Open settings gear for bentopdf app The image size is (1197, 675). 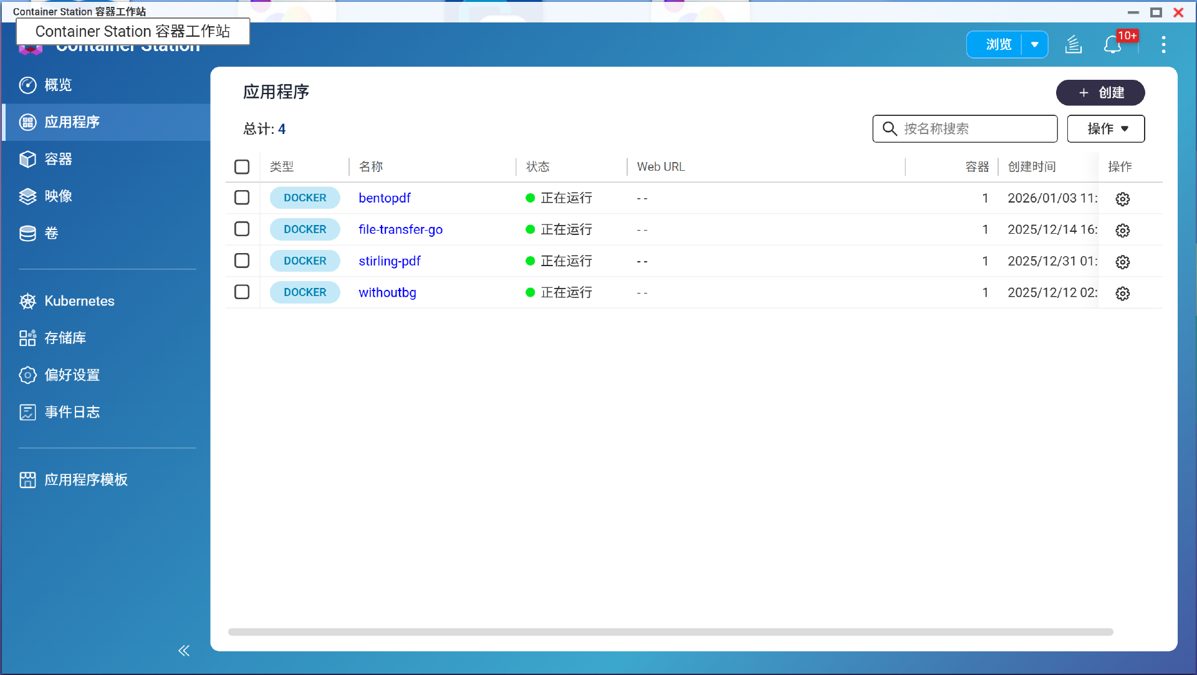pyautogui.click(x=1123, y=199)
